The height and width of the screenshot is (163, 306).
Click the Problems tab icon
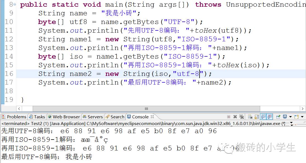click(4, 117)
